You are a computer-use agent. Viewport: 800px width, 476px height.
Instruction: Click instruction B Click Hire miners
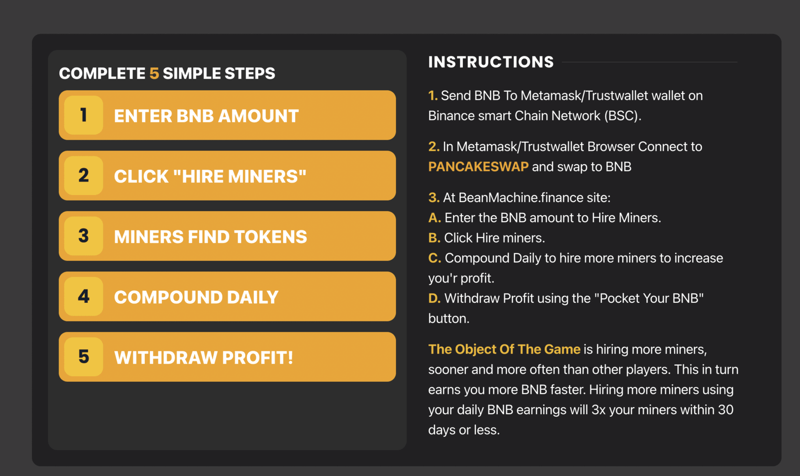pyautogui.click(x=487, y=238)
